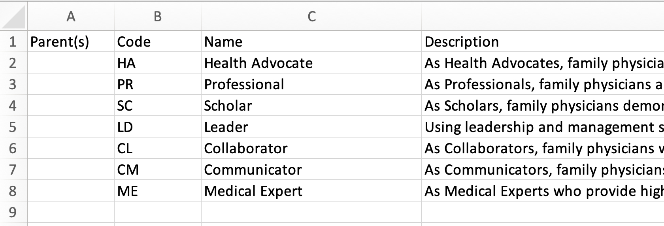664x226 pixels.
Task: Select the column A header
Action: 71,17
